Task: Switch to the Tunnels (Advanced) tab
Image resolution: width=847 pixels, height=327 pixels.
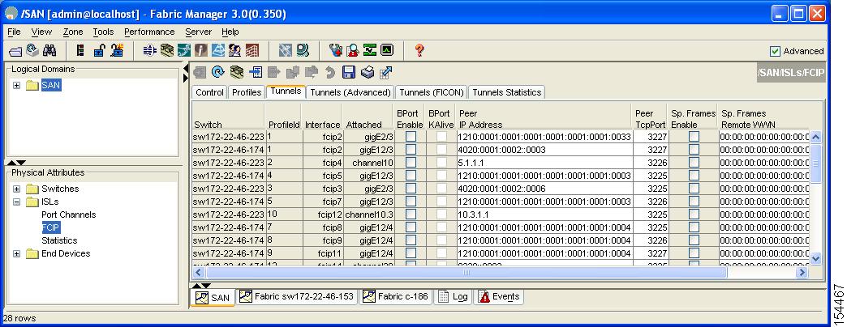Action: click(350, 92)
